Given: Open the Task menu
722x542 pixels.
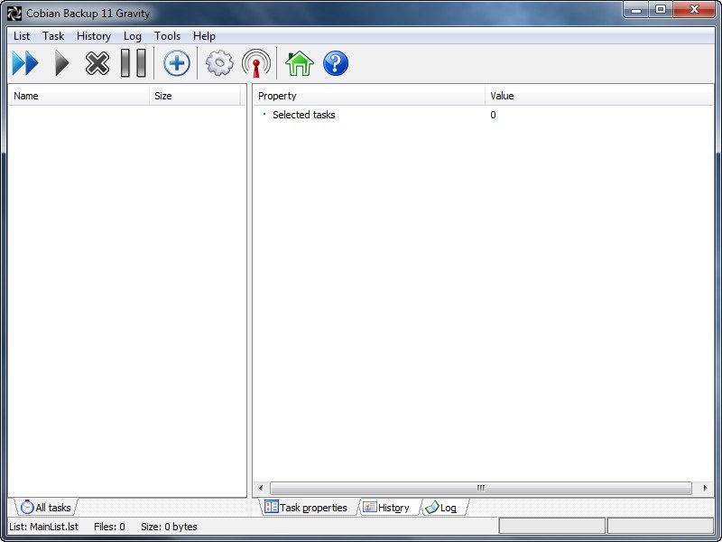Looking at the screenshot, I should click(x=52, y=36).
